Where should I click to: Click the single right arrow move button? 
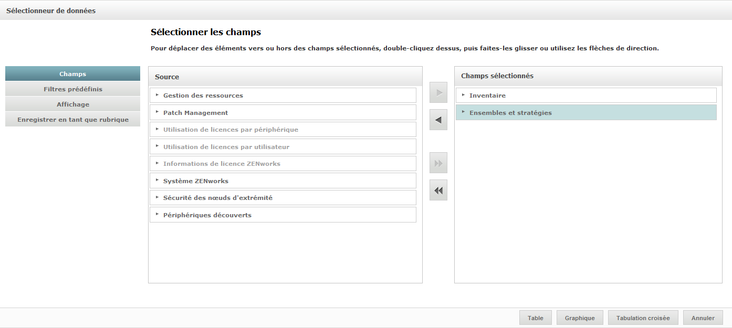(x=438, y=92)
